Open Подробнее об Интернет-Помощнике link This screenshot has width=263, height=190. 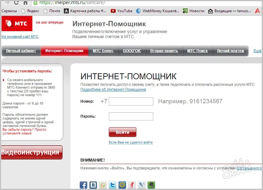[113, 90]
